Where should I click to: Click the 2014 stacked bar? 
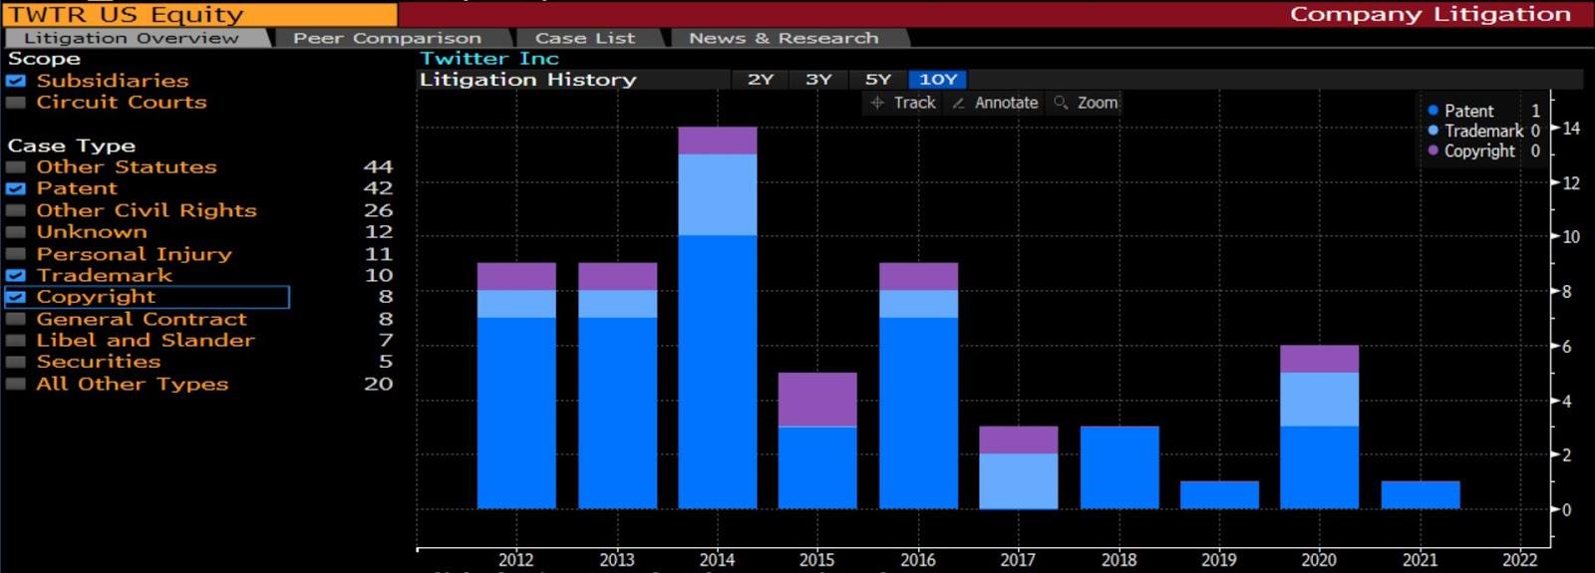pos(717,319)
